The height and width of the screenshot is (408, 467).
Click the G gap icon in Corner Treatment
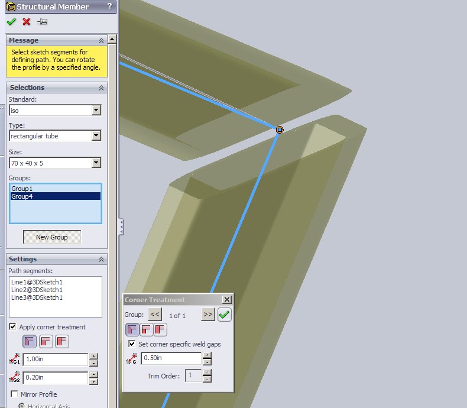(x=132, y=358)
